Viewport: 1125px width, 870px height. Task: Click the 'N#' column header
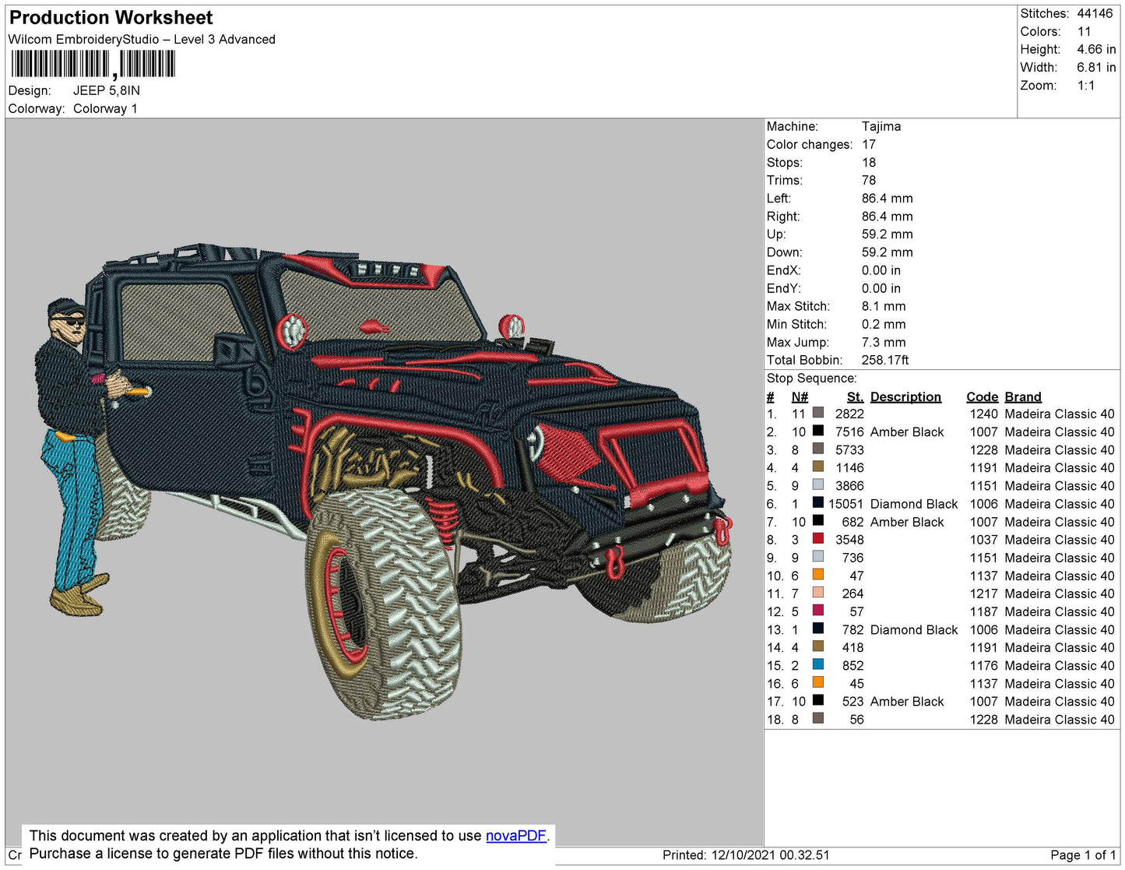pos(800,396)
